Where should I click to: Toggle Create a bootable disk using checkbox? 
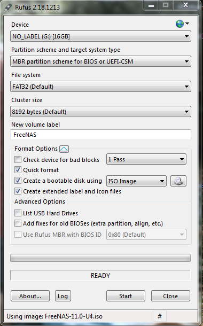click(18, 181)
